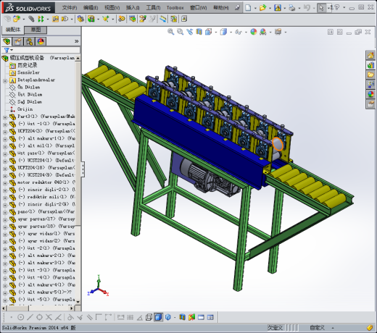Click the New document icon
Image resolution: width=377 pixels, height=333 pixels.
(x=248, y=8)
